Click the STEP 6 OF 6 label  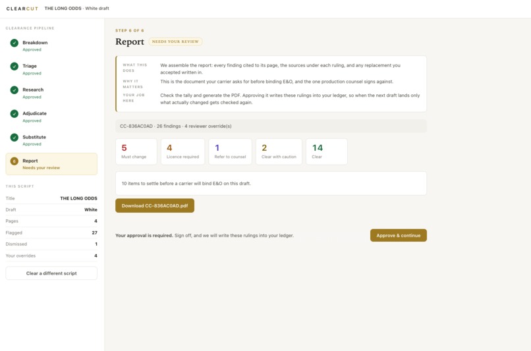130,30
